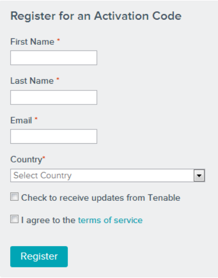
Task: Click the First Name input field
Action: [x=53, y=58]
